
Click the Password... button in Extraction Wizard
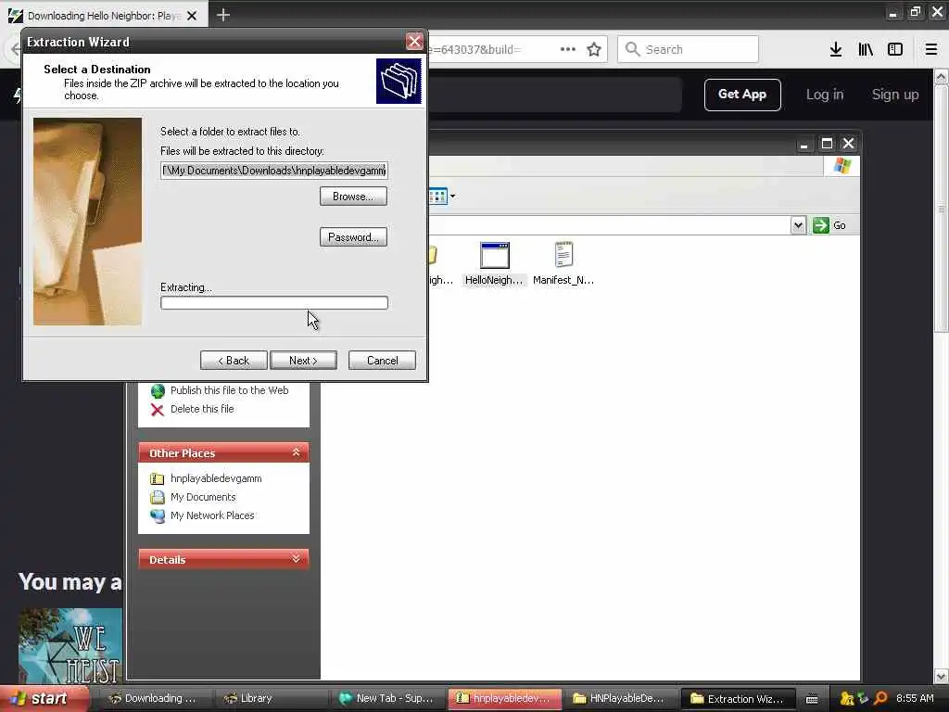point(353,236)
